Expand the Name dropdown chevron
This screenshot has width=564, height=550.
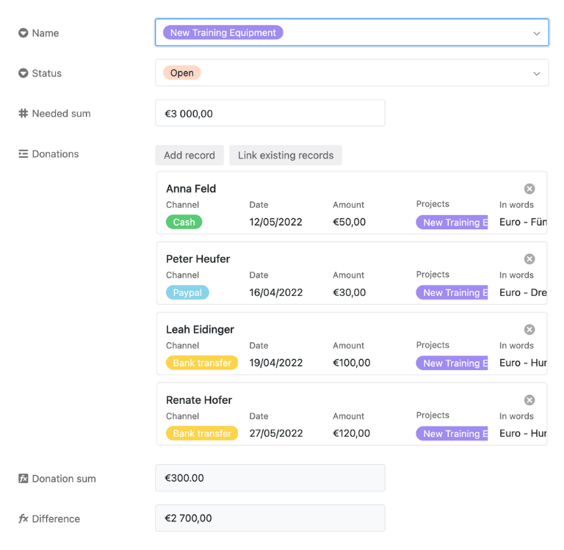pos(537,34)
